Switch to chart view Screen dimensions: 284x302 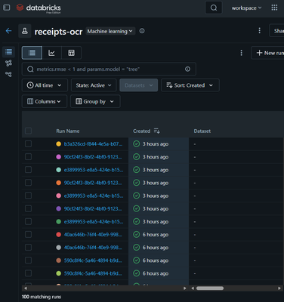point(51,53)
